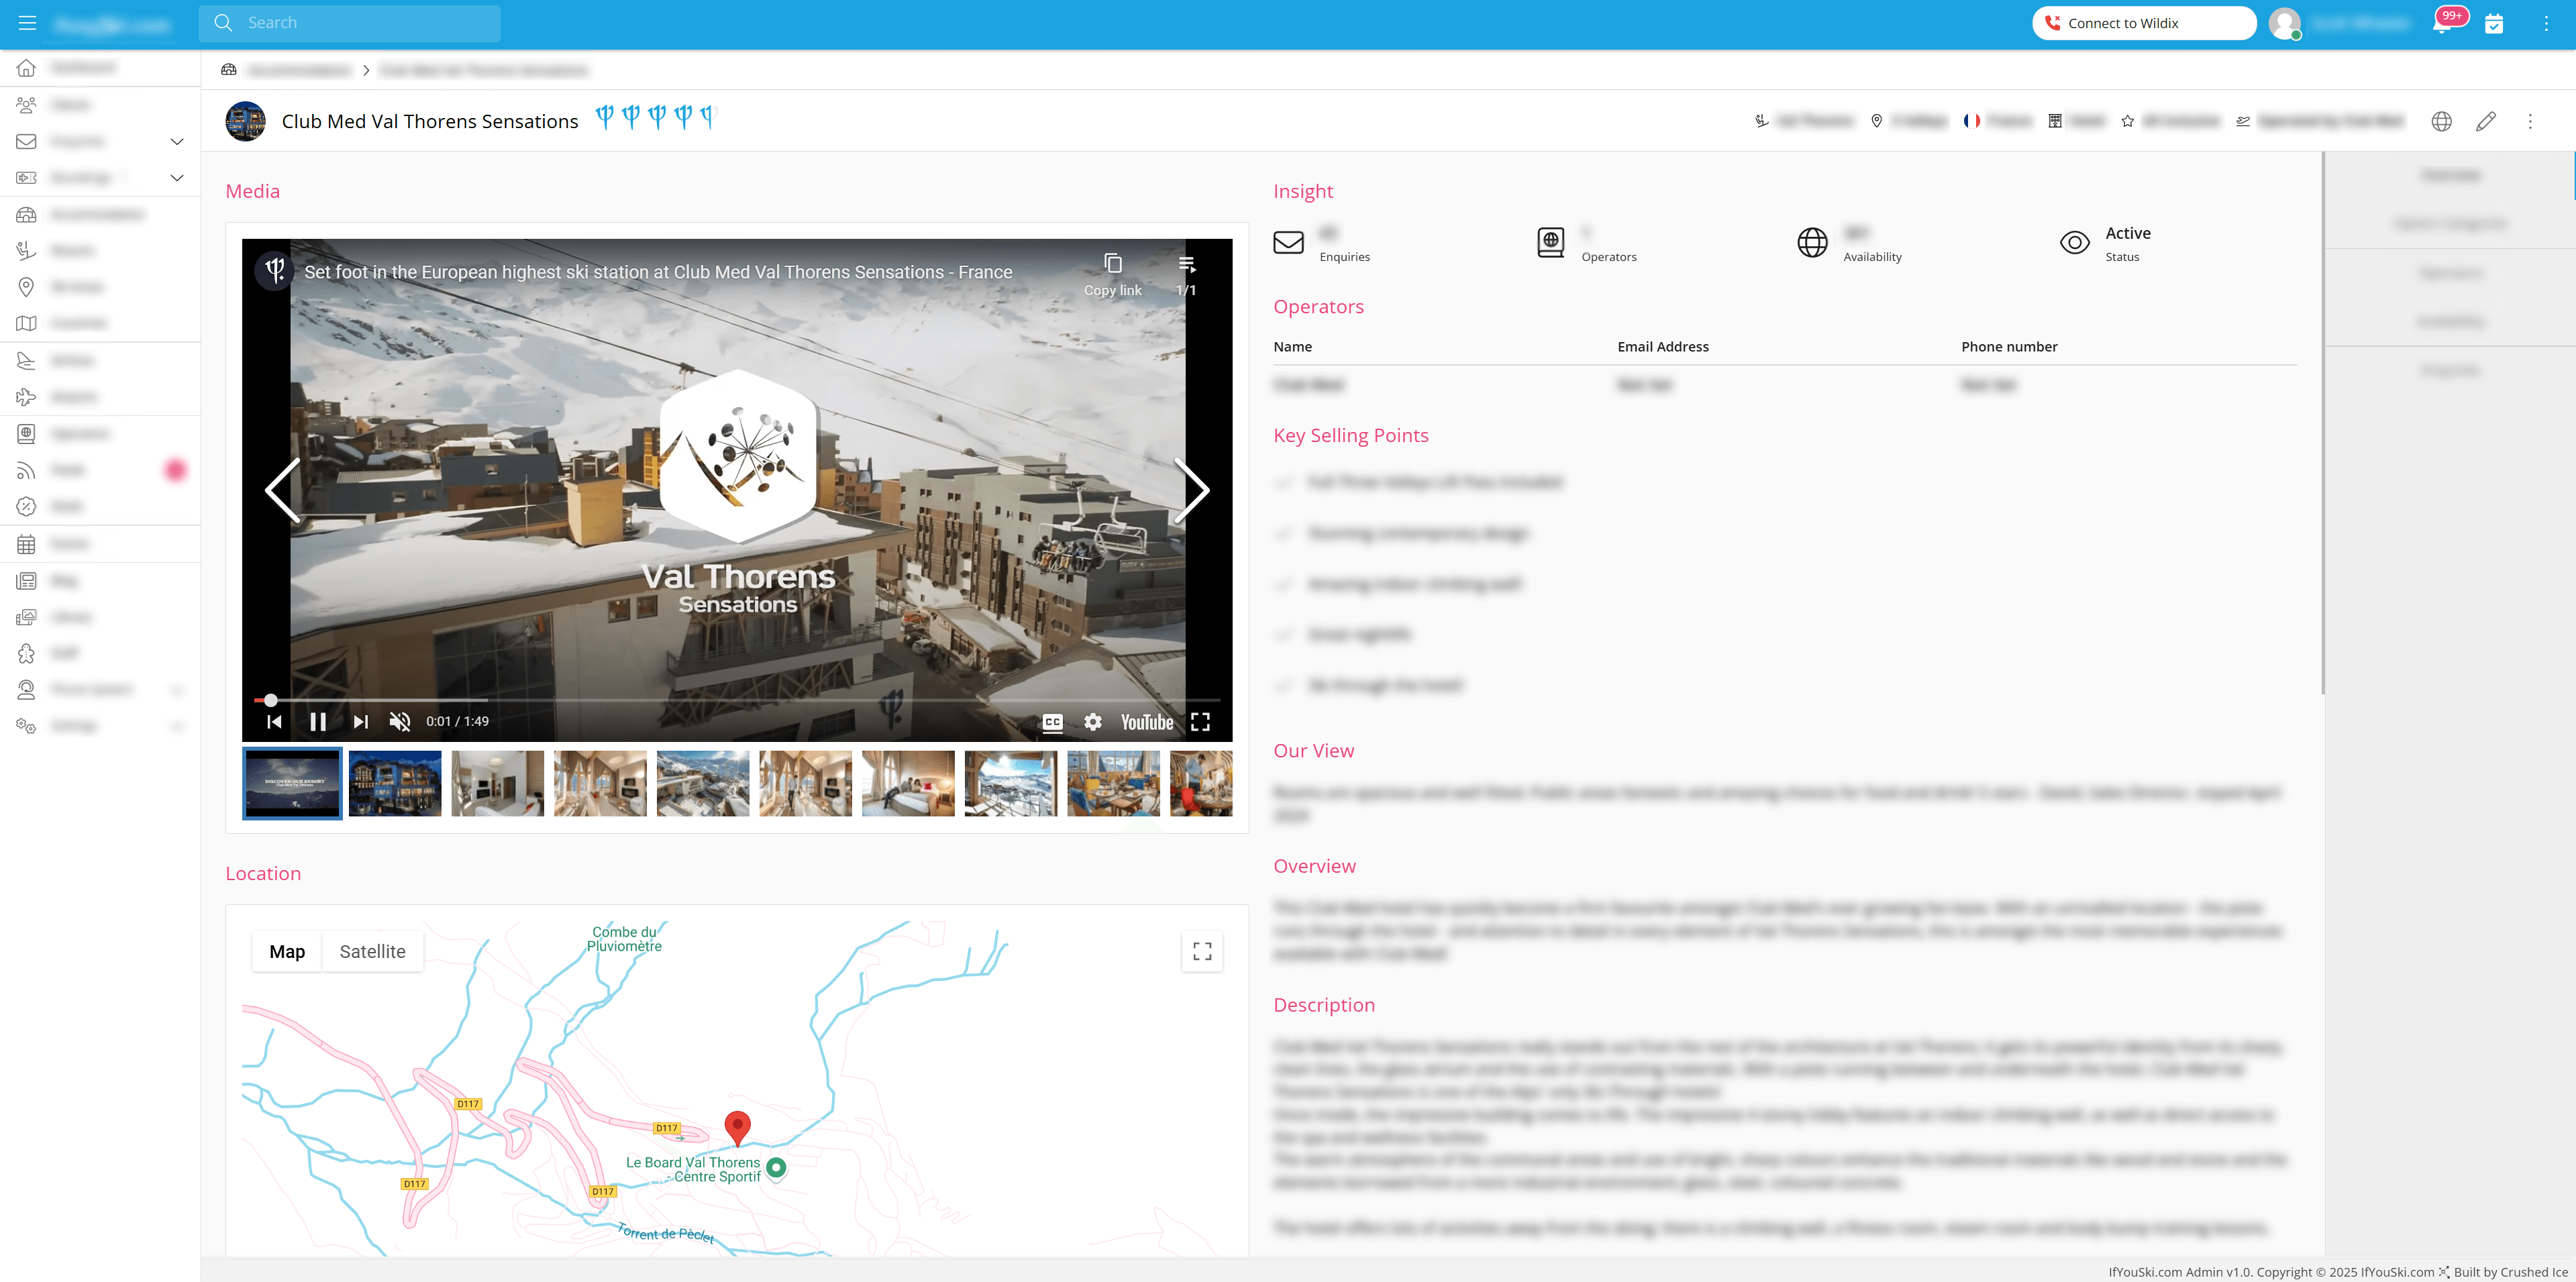Screen dimensions: 2576x1282
Task: Switch map to Satellite view
Action: pos(372,951)
